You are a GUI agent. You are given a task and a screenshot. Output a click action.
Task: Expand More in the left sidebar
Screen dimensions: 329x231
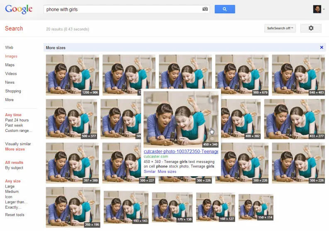9,100
